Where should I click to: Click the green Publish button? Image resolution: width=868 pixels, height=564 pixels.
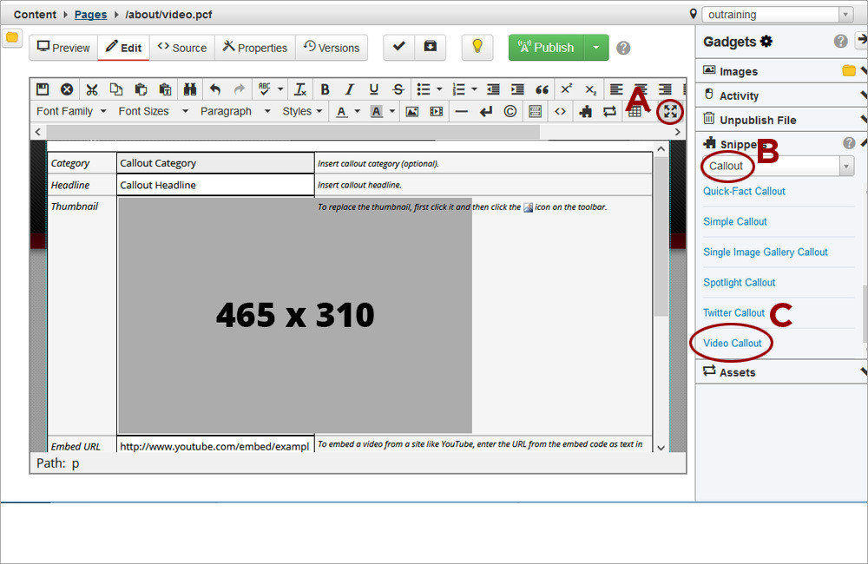click(546, 48)
